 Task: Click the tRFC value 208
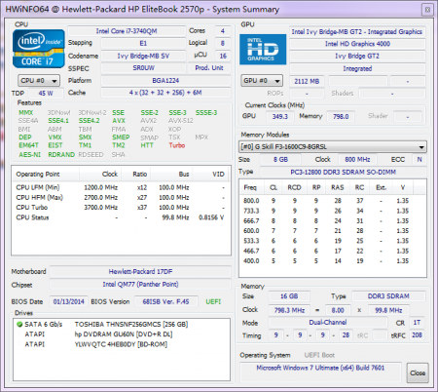[417, 334]
